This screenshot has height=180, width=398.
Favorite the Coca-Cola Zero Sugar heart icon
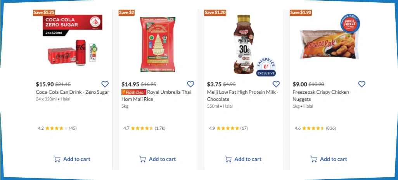[105, 84]
